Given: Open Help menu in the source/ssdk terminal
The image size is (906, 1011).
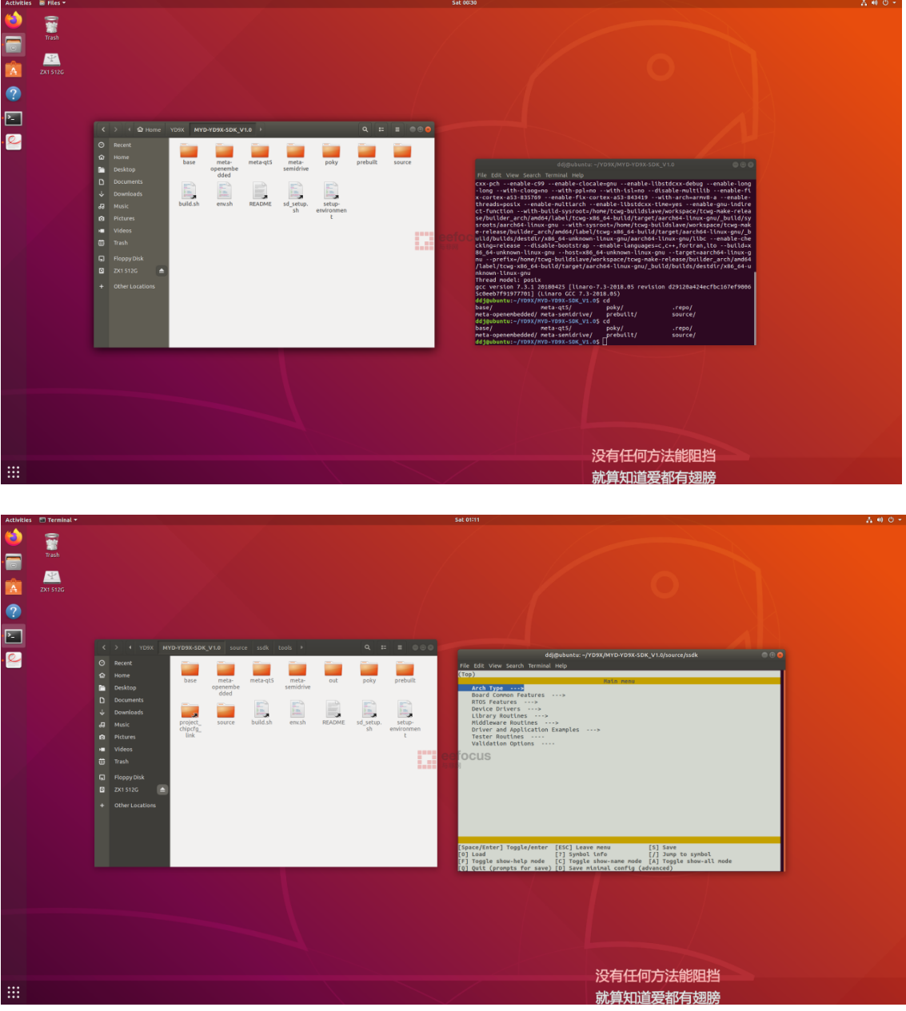Looking at the screenshot, I should coord(561,666).
